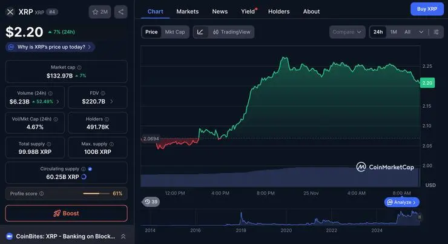Click the $2.20 main price text
This screenshot has width=448, height=244.
tap(24, 31)
